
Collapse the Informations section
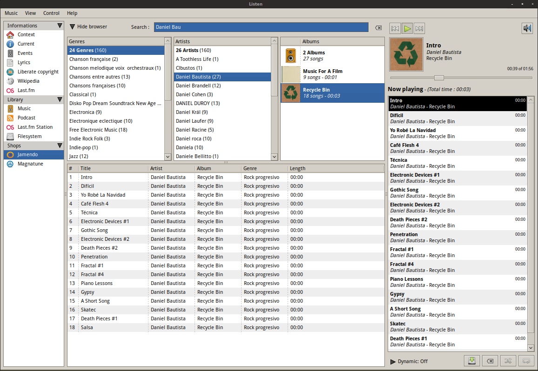coord(60,26)
